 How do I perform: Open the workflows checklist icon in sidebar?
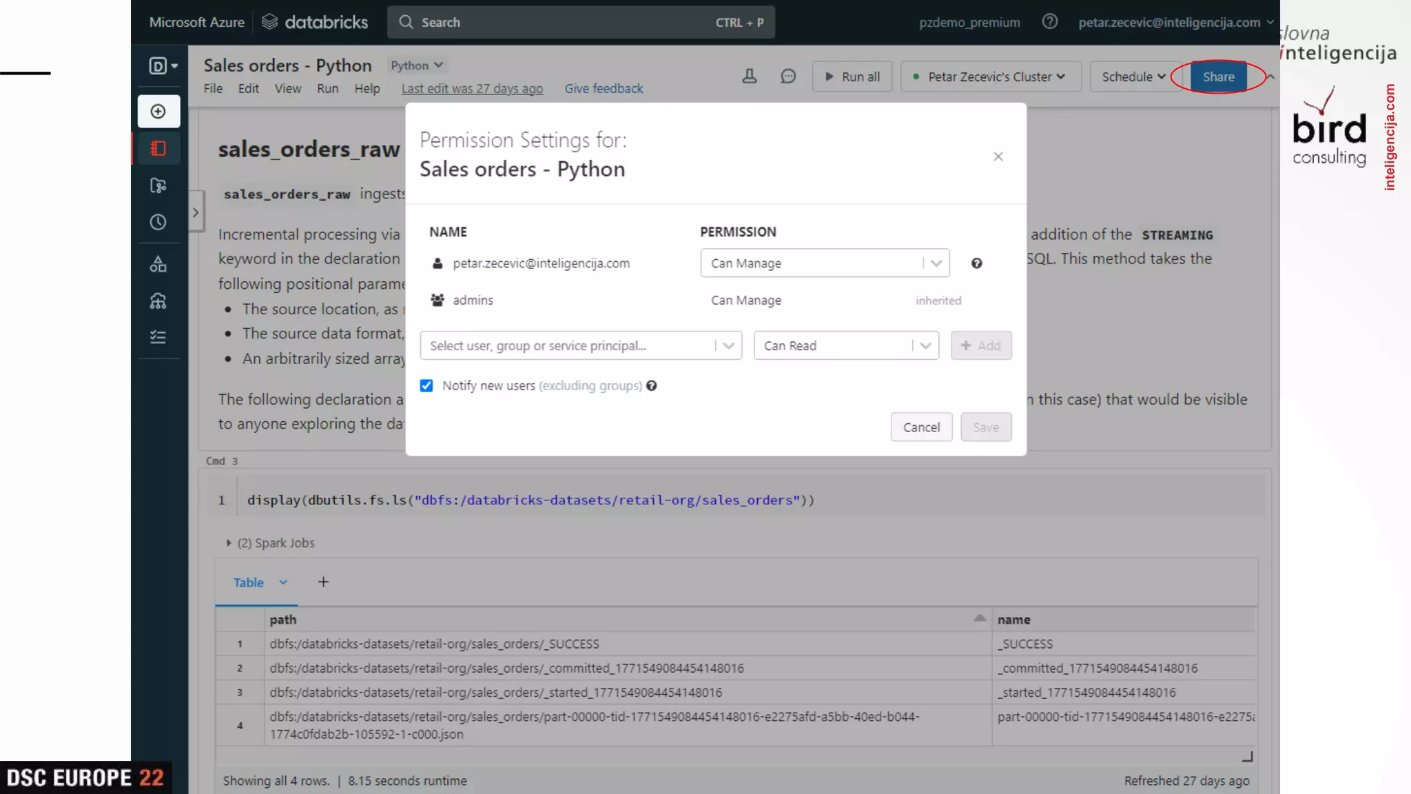(158, 337)
